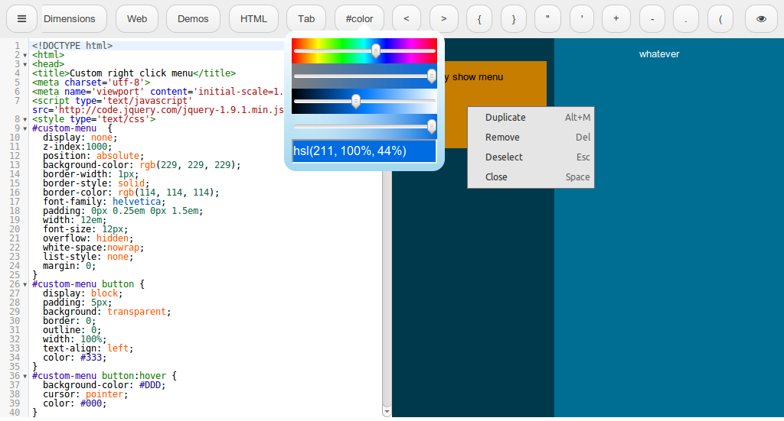Choose Duplicate from the context menu
Screen dimensions: 784x421
[x=531, y=117]
